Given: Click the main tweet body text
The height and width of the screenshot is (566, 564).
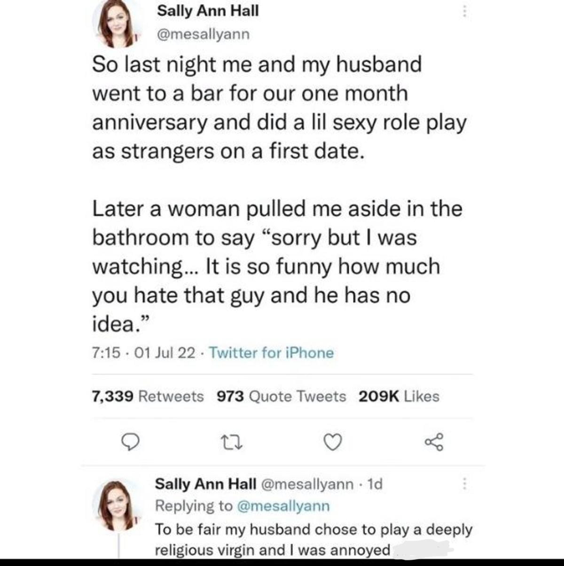Looking at the screenshot, I should click(x=277, y=193).
